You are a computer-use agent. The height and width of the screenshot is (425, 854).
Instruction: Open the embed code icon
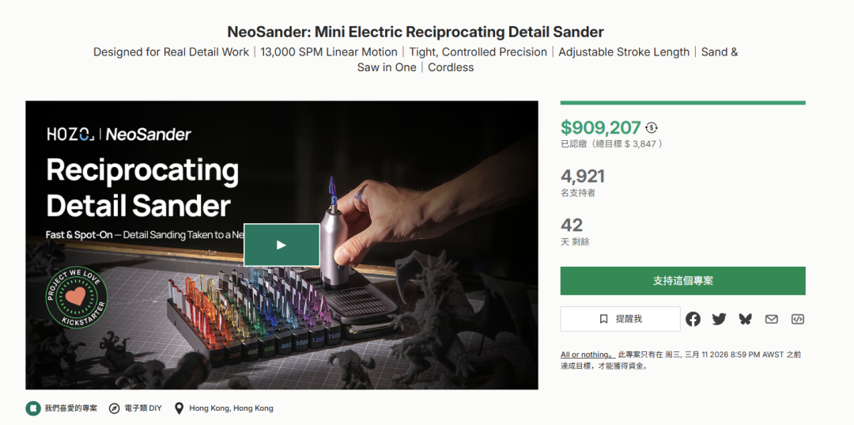[x=797, y=319]
